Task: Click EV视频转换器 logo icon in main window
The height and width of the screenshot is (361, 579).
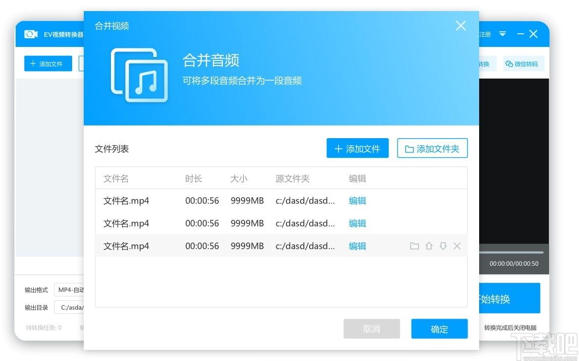Action: pos(31,34)
